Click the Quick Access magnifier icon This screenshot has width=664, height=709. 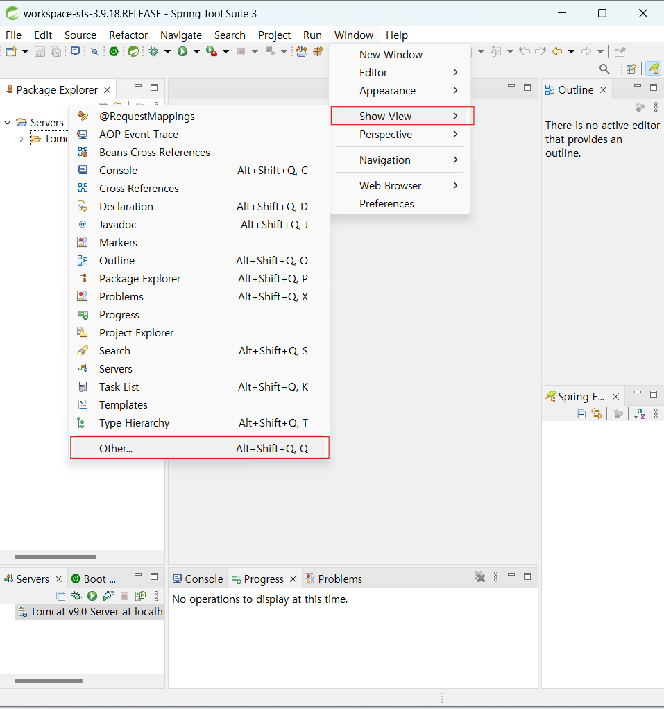(x=604, y=69)
